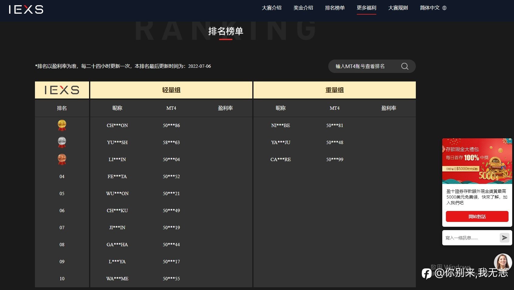Viewport: 514px width, 290px height.
Task: Go to 奖金介绍 in navigation
Action: 303,8
